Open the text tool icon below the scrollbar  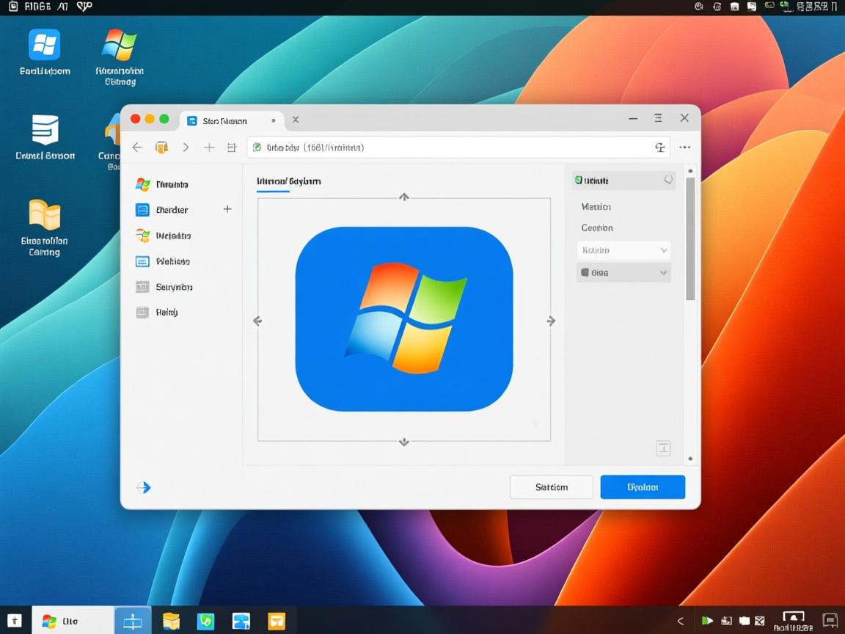[x=663, y=448]
